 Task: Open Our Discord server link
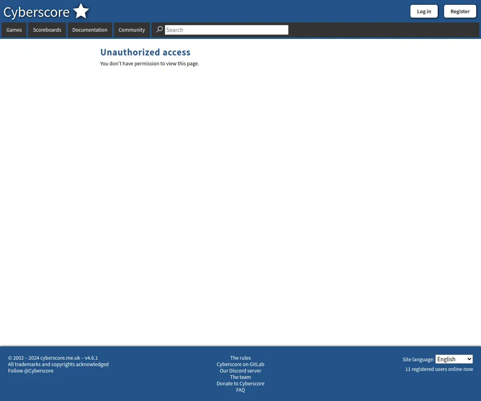tap(240, 371)
